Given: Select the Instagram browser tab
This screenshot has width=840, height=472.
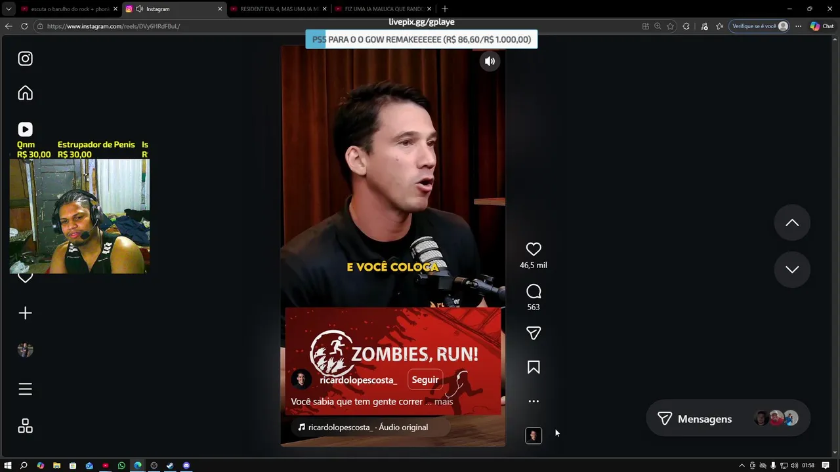Looking at the screenshot, I should [174, 9].
